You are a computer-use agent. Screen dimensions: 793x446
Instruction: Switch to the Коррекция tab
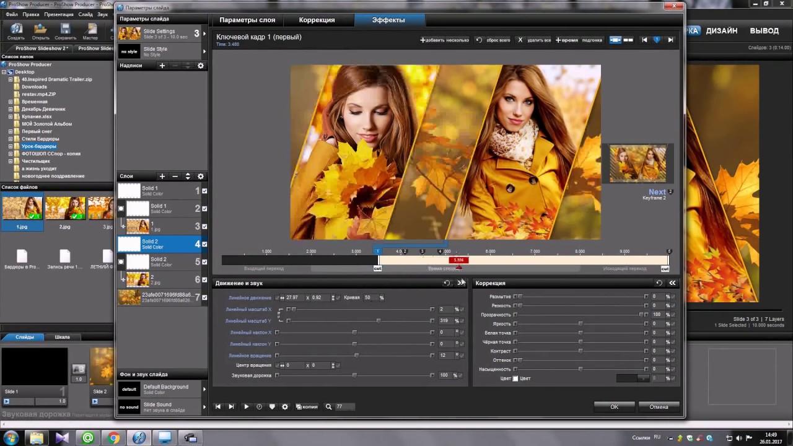[317, 20]
